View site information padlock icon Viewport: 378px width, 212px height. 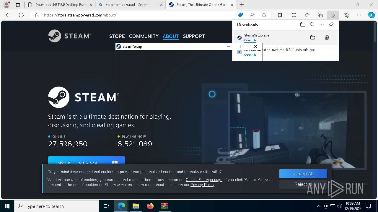pyautogui.click(x=37, y=15)
